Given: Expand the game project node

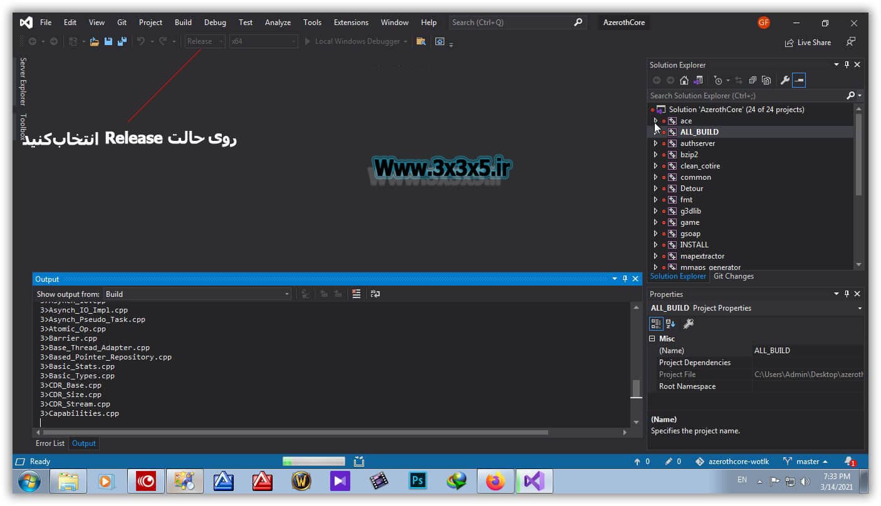Looking at the screenshot, I should pyautogui.click(x=656, y=222).
